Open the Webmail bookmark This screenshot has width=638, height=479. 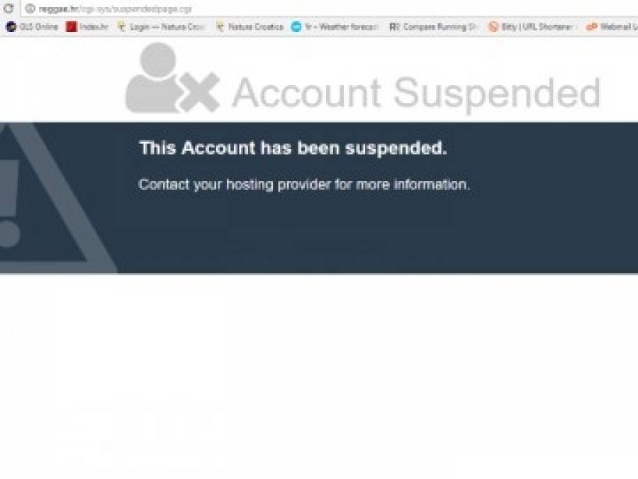coord(612,27)
